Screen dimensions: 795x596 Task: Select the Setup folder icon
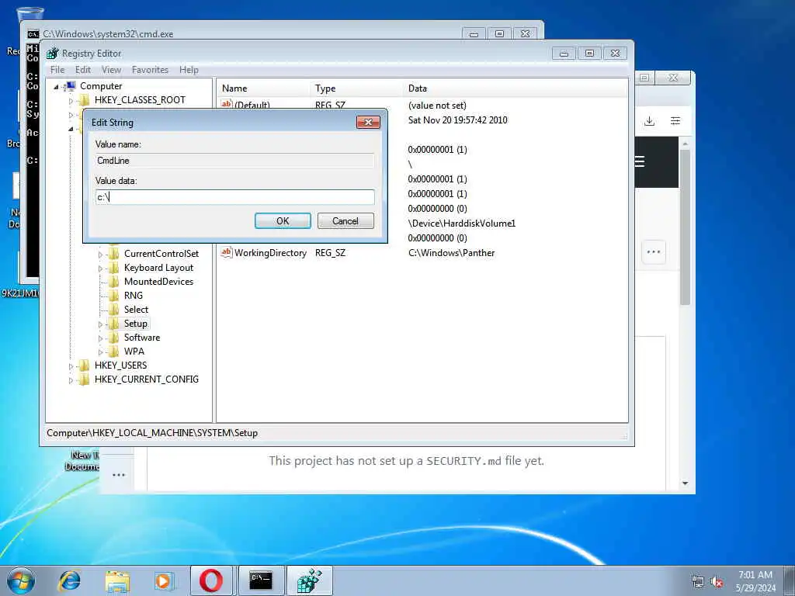coord(114,324)
